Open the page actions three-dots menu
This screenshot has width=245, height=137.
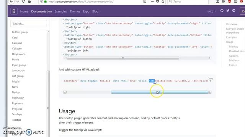tap(152, 2)
